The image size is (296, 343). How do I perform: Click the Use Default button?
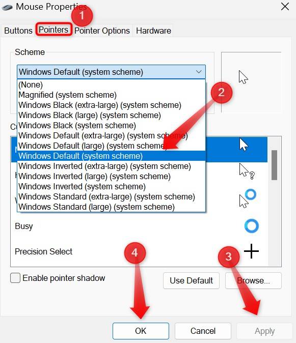pos(191,280)
